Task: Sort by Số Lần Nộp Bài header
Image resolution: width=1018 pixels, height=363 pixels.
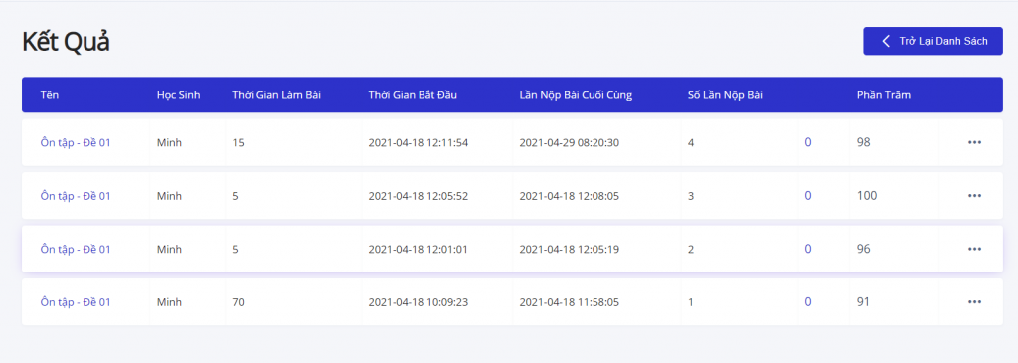Action: click(725, 95)
